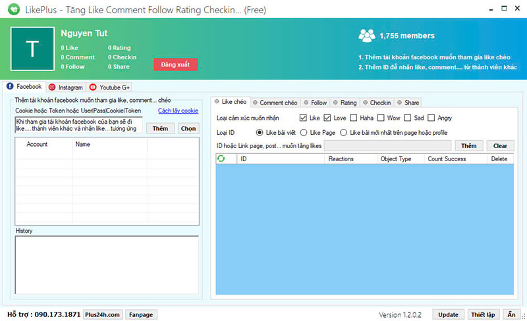Switch to the Facebook tab
This screenshot has width=527, height=321.
(24, 86)
